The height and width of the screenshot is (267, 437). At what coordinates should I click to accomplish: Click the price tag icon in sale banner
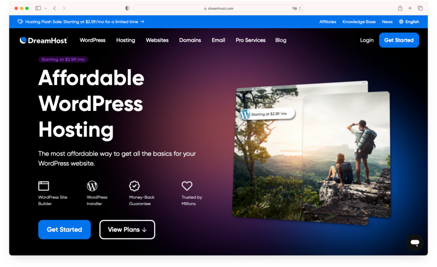(20, 22)
